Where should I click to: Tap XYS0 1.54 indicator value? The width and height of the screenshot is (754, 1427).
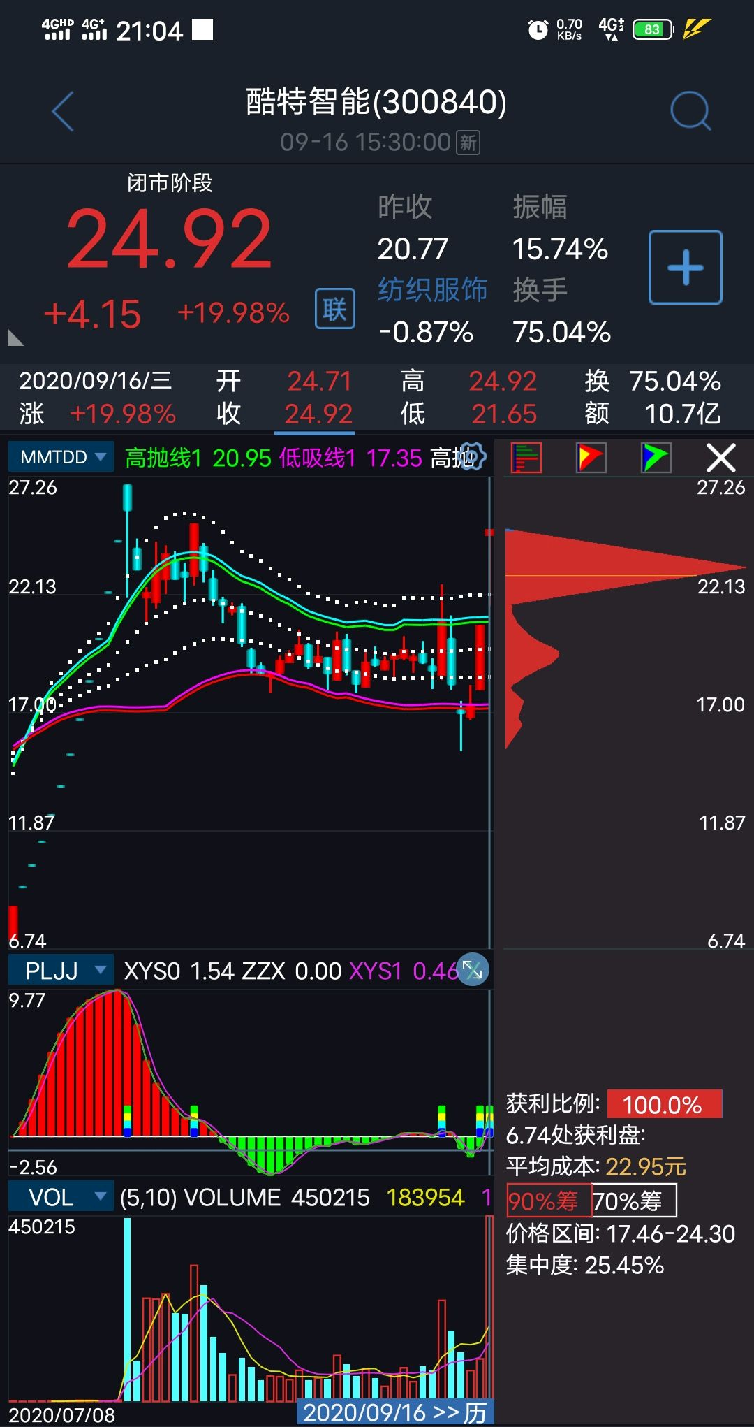pos(179,971)
